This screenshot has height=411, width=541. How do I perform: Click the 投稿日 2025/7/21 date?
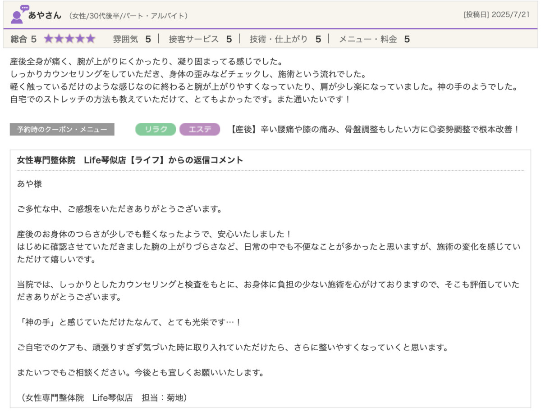click(498, 15)
